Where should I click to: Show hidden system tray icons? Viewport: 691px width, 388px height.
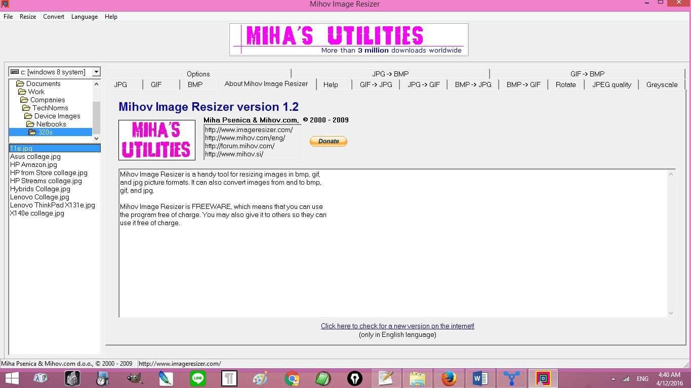[x=613, y=379]
